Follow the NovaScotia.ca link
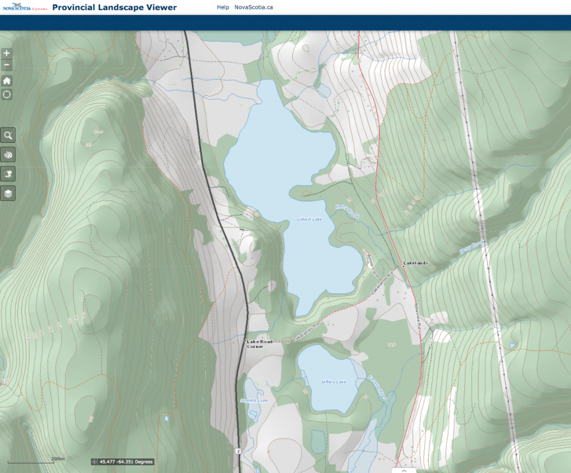This screenshot has height=473, width=571. [254, 8]
